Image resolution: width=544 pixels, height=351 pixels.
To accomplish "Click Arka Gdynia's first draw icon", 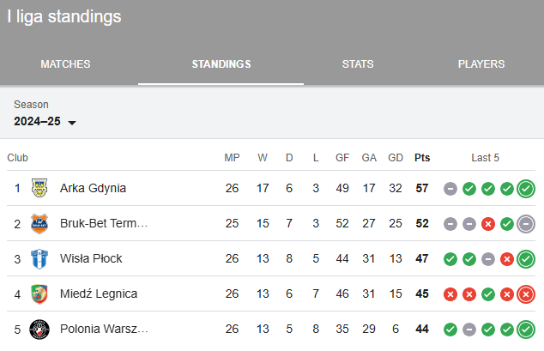I will pos(450,189).
